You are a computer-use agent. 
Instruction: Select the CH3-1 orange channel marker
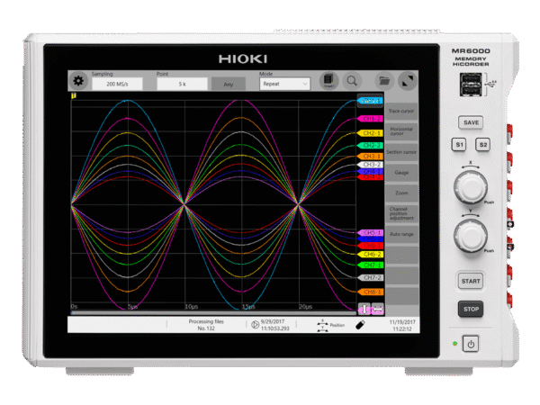tap(370, 157)
